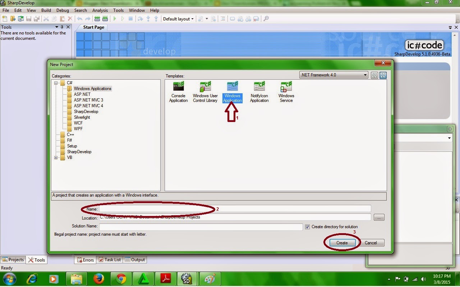Open the Location browse button
Screen dimensions: 460x287
(x=379, y=217)
